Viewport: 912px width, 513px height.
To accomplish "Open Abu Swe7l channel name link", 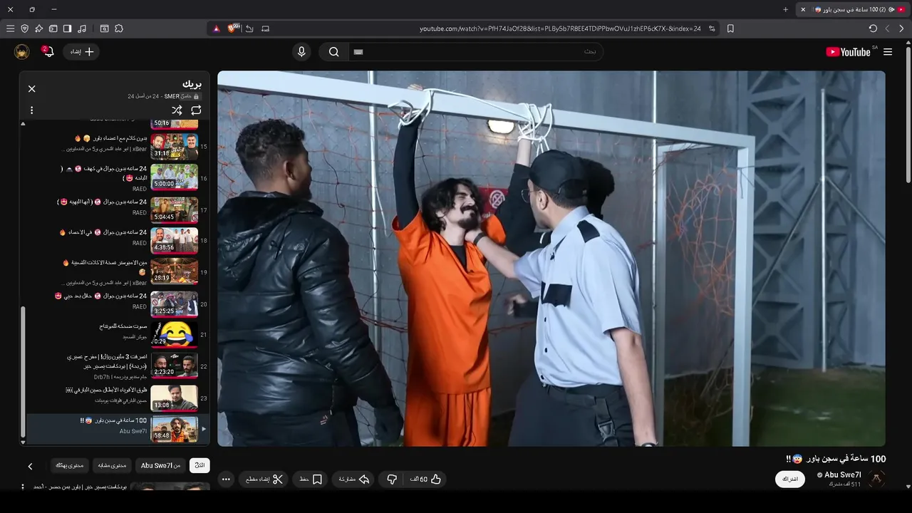I will 843,475.
